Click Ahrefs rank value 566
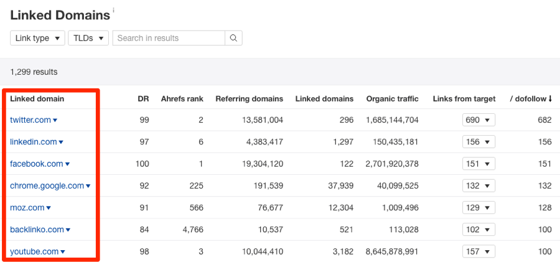The width and height of the screenshot is (560, 262). 197,208
